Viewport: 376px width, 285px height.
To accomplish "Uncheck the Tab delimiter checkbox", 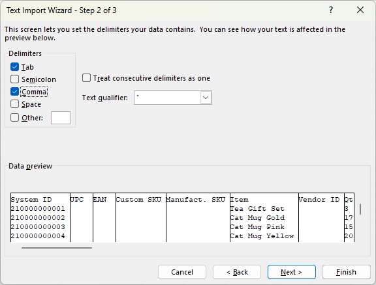I will coord(14,67).
